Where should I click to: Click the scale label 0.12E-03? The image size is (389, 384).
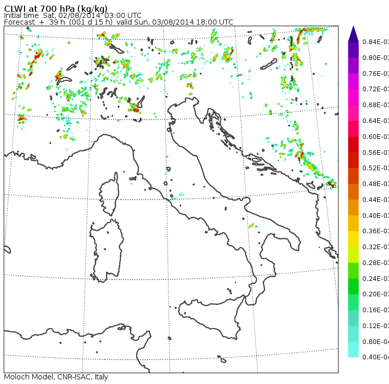click(376, 326)
